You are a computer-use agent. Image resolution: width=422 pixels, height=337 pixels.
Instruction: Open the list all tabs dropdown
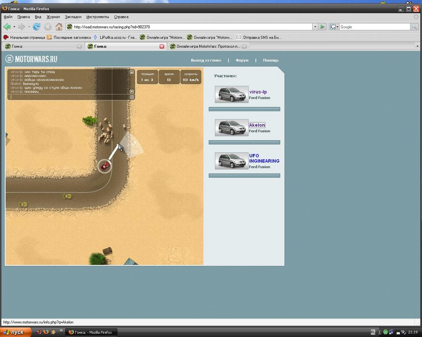pos(417,47)
